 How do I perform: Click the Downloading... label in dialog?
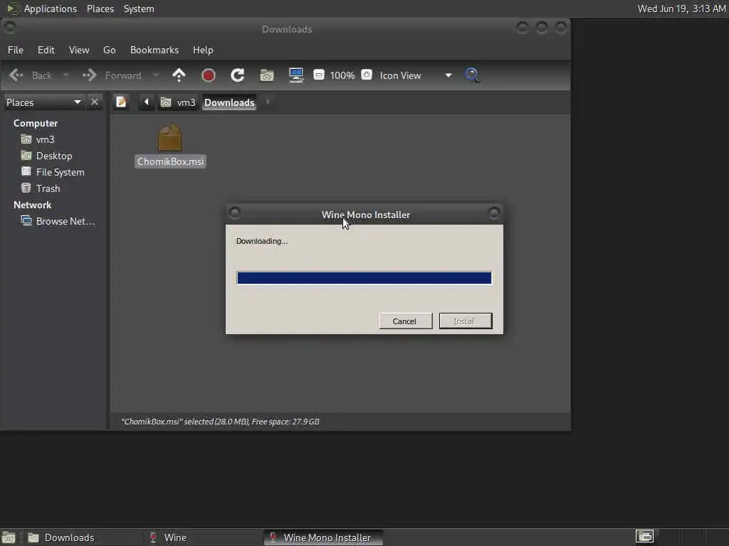(x=262, y=241)
